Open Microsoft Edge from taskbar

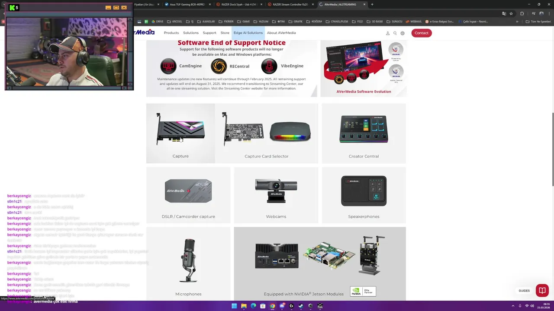(x=253, y=306)
